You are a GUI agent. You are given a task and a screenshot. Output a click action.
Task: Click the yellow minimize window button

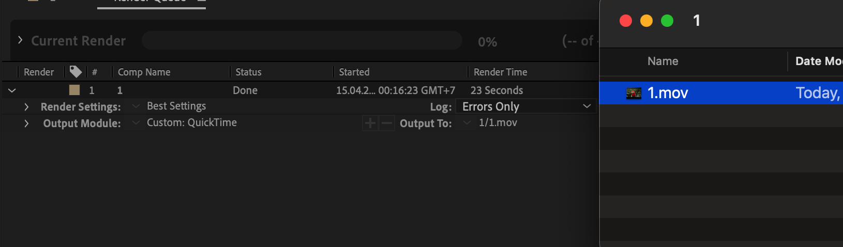(646, 21)
